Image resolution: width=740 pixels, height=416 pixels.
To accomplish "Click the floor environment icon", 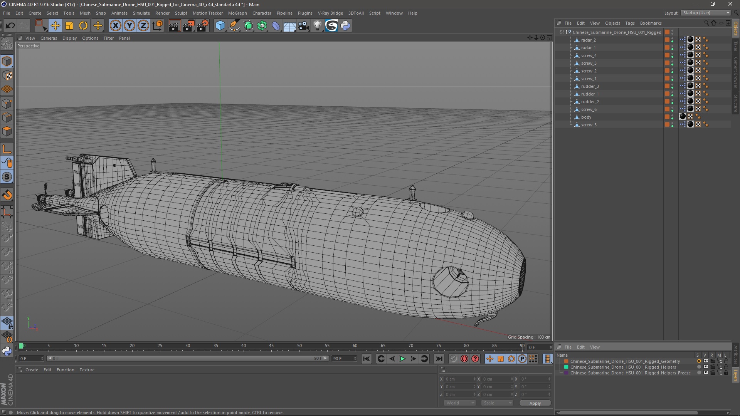I will (289, 26).
